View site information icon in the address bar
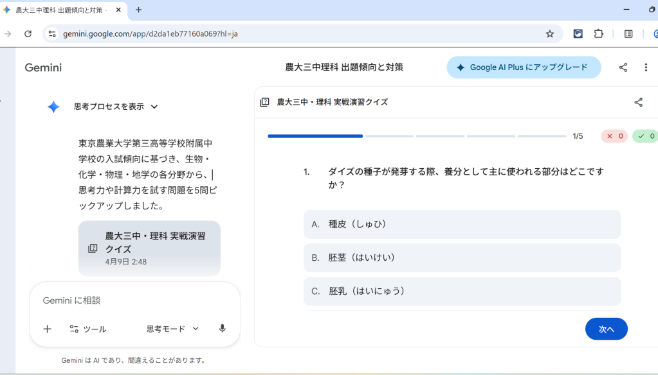Screen dimensions: 658x375 click(53, 34)
